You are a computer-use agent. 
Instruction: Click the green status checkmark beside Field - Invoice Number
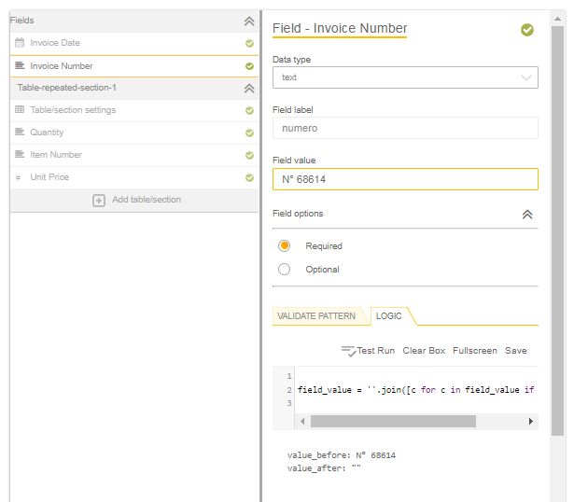pyautogui.click(x=527, y=30)
